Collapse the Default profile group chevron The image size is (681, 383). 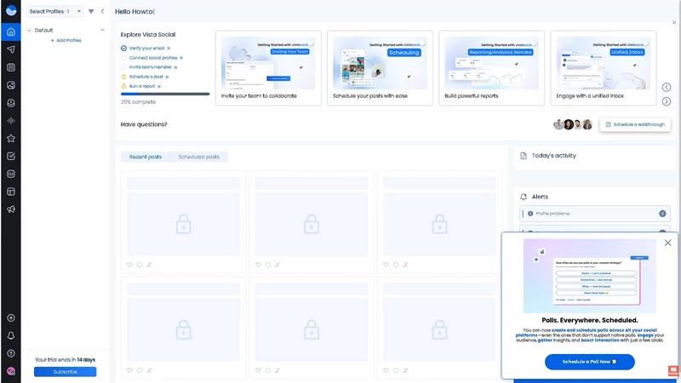point(102,30)
